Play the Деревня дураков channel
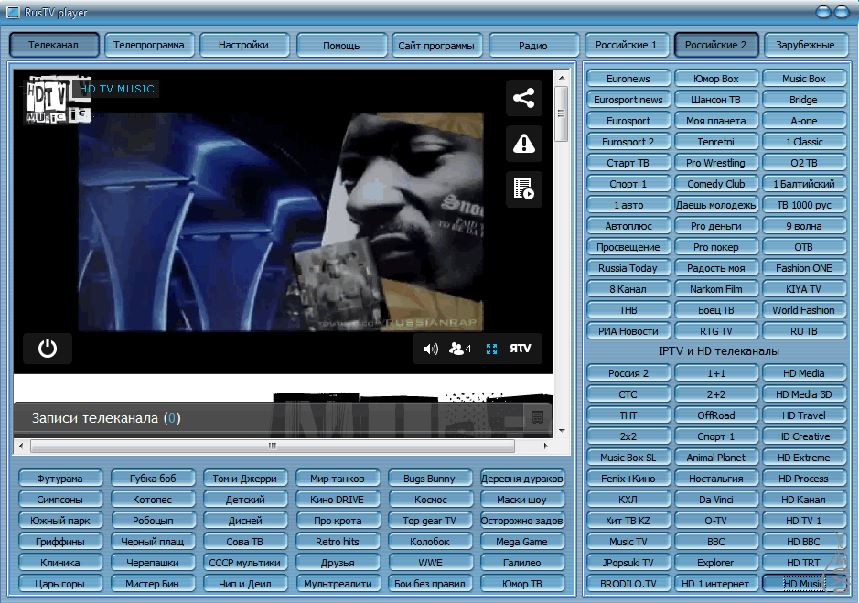This screenshot has height=603, width=859. [522, 479]
